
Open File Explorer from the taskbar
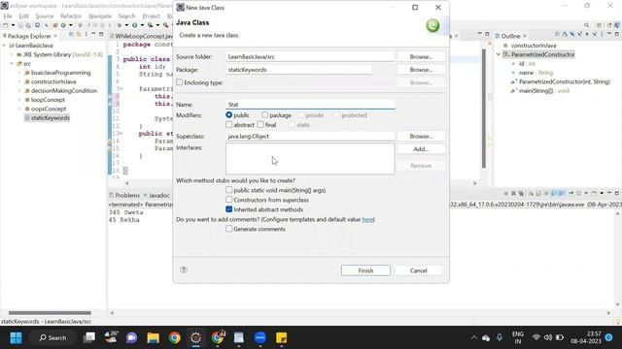point(154,338)
